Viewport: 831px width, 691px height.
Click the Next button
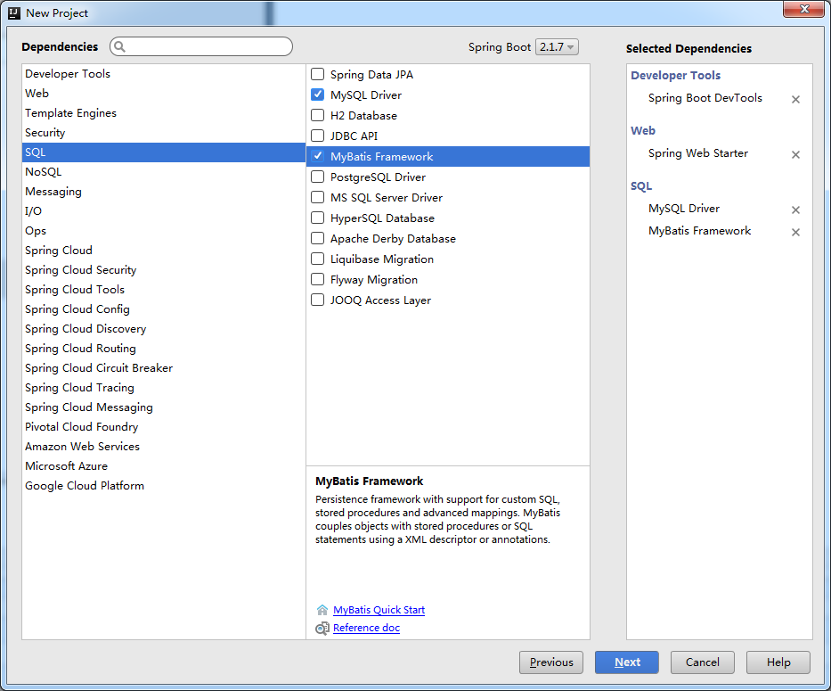[x=627, y=662]
